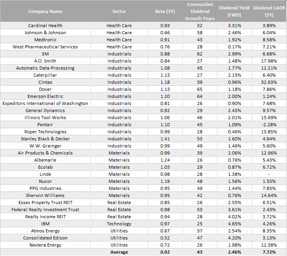Select the Consolidated Edison cell

point(45,238)
